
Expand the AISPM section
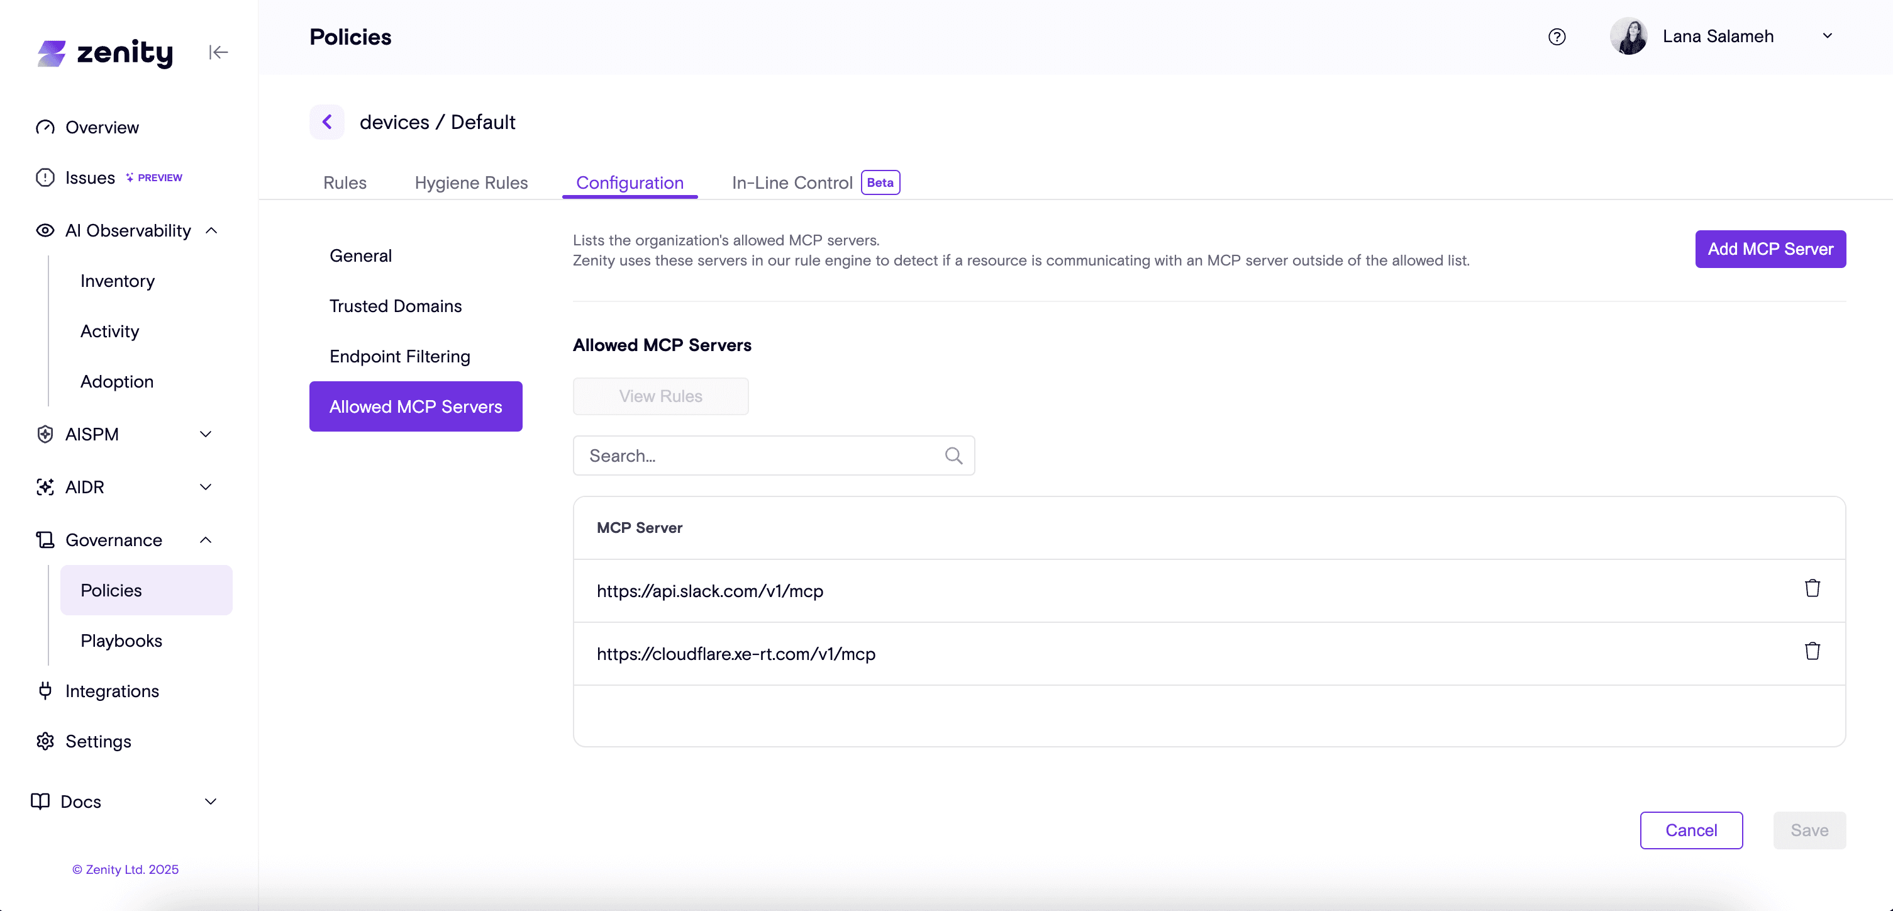(x=206, y=435)
